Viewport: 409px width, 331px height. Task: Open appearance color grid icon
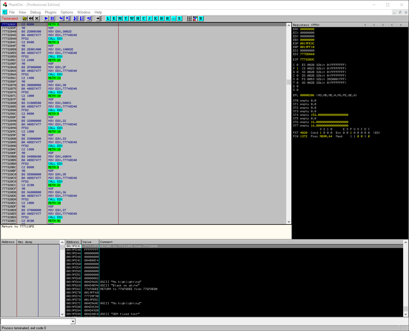pyautogui.click(x=195, y=18)
